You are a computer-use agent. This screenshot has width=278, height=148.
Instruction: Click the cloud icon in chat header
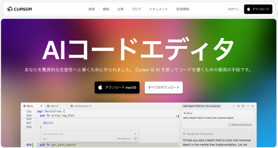pyautogui.click(x=238, y=106)
